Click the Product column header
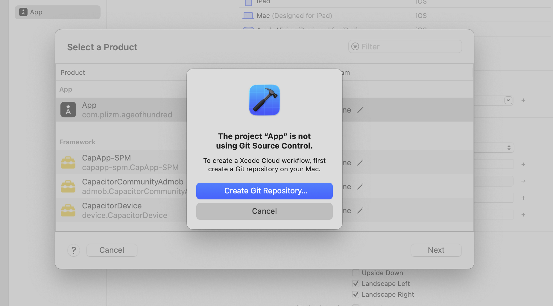The width and height of the screenshot is (553, 306). pyautogui.click(x=73, y=72)
